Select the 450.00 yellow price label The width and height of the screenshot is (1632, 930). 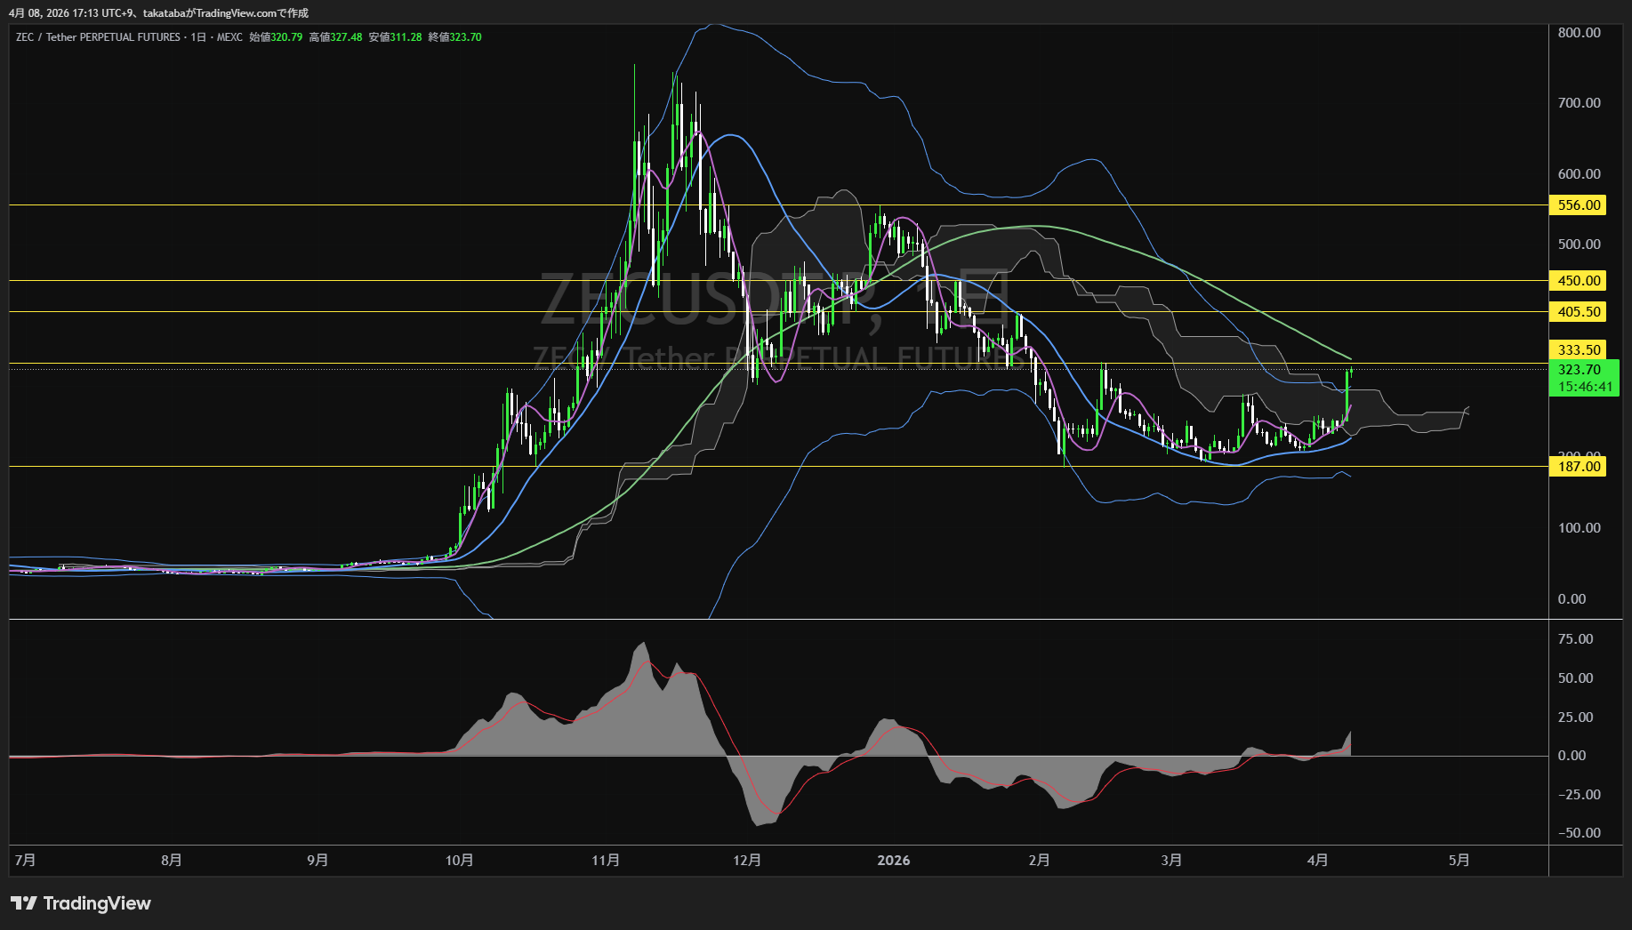tap(1578, 281)
